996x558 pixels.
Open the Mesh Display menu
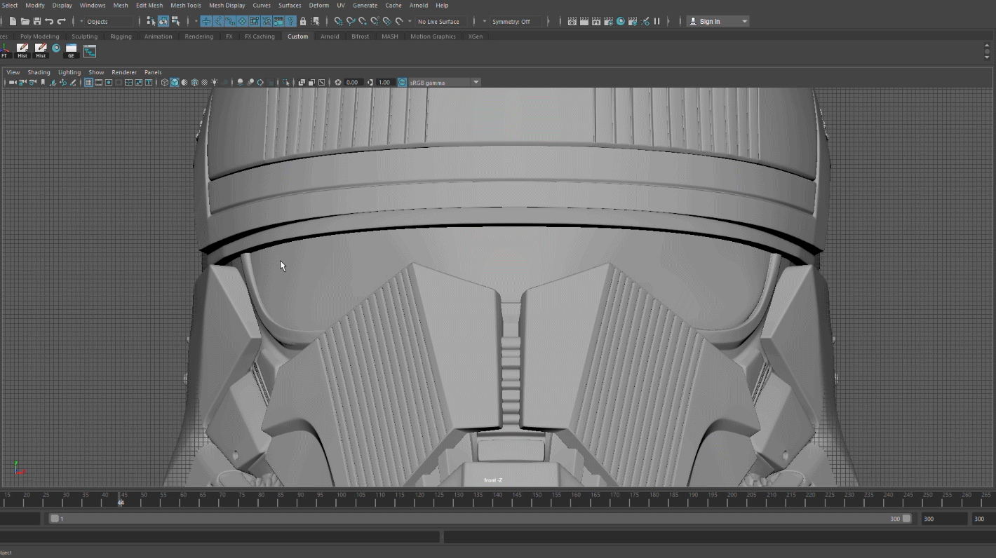(227, 5)
